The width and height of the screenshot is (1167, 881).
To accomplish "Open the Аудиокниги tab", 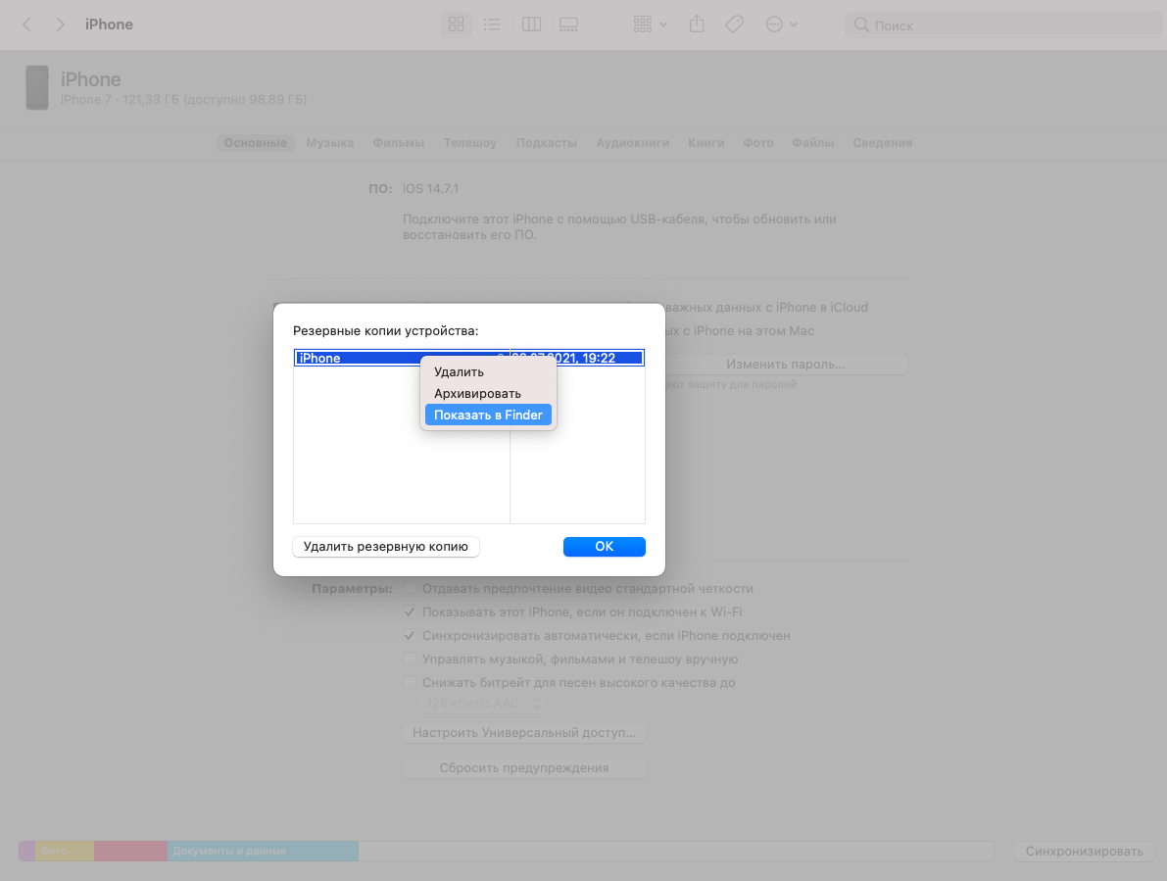I will click(x=633, y=143).
